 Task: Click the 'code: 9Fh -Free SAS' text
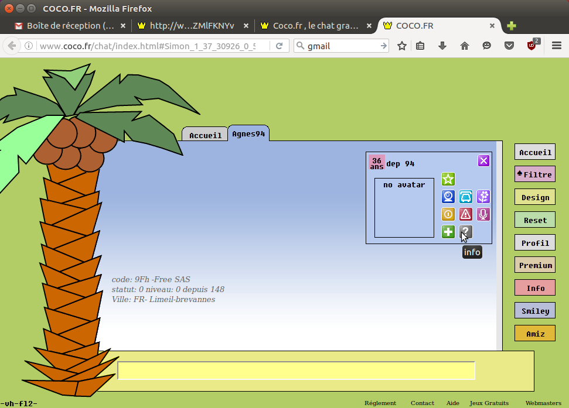pos(151,279)
